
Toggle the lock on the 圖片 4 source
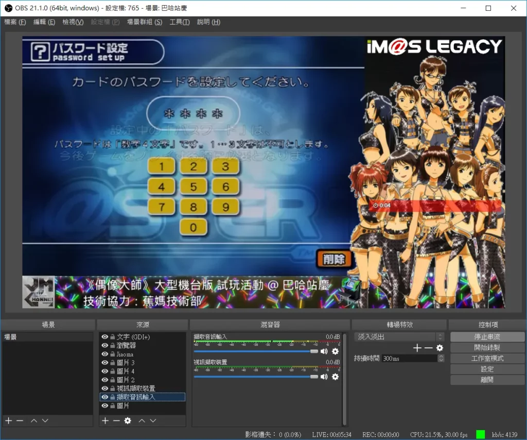pos(113,371)
